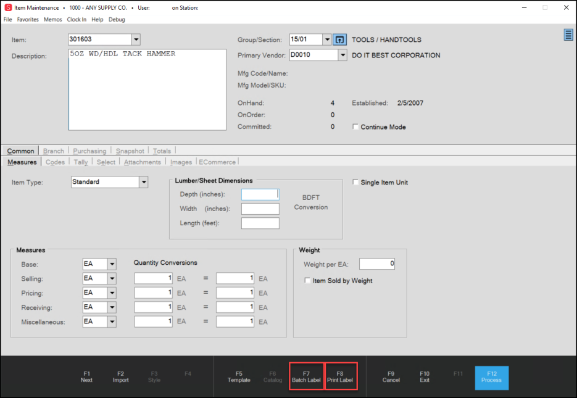The width and height of the screenshot is (577, 398).
Task: Select the Codes sub-tab
Action: 55,162
